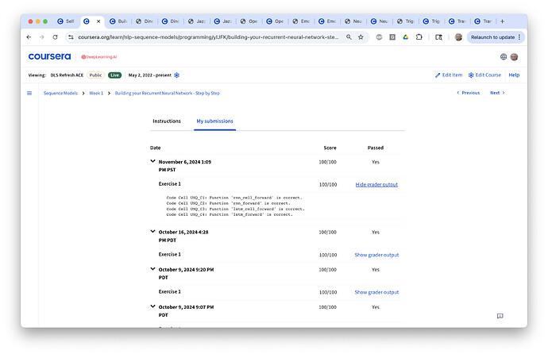Open the Coursera user avatar menu
This screenshot has height=354, width=548.
point(514,57)
